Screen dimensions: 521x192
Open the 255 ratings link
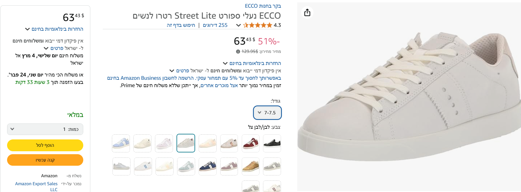pos(215,25)
